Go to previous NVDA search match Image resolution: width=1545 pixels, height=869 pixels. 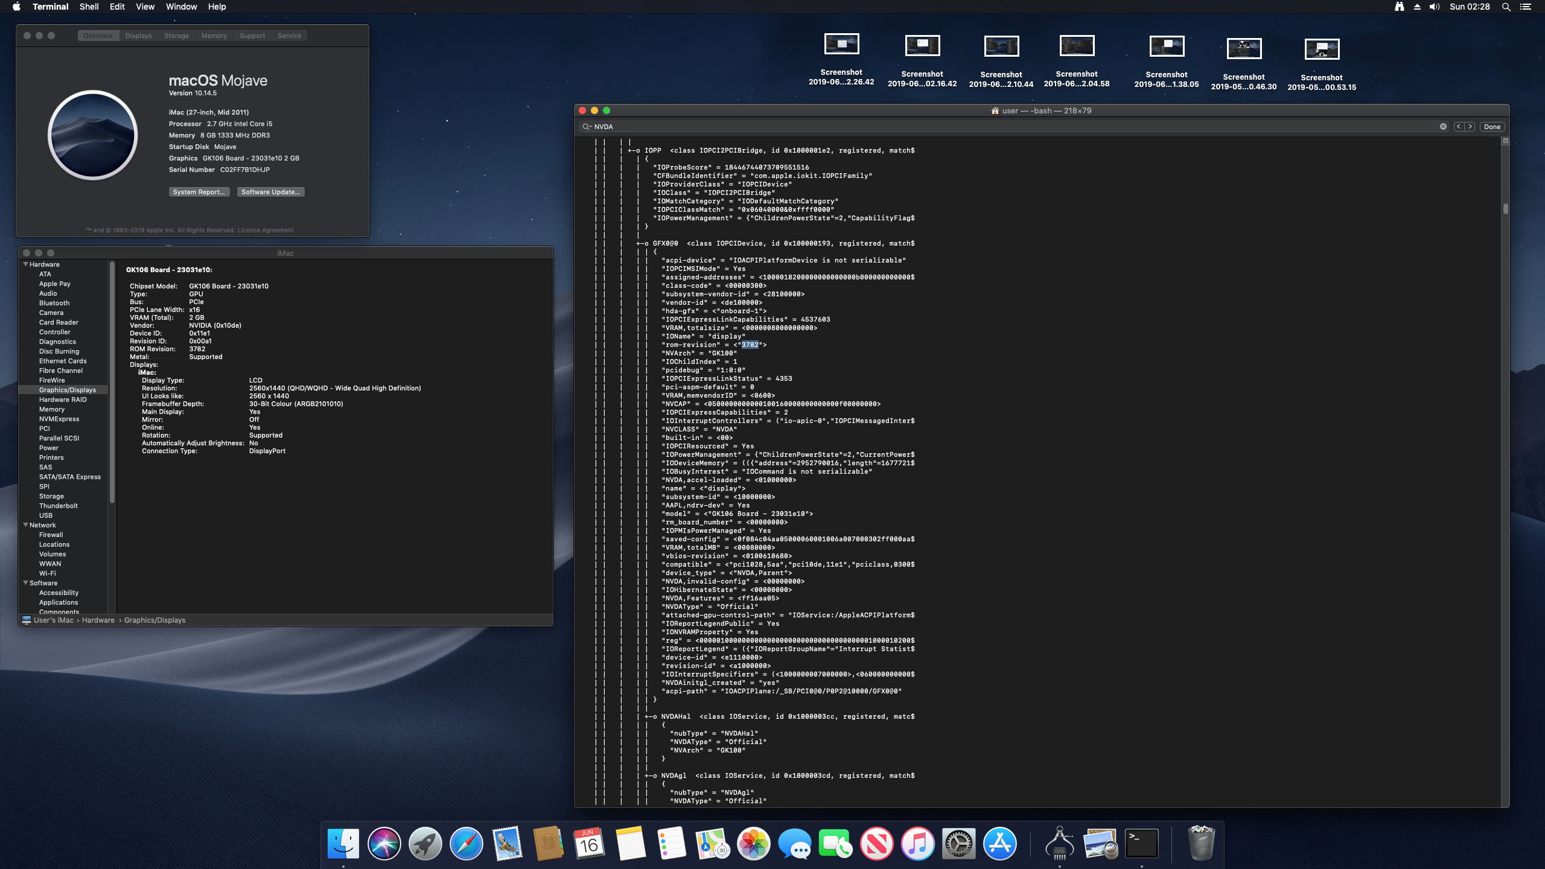pos(1459,127)
